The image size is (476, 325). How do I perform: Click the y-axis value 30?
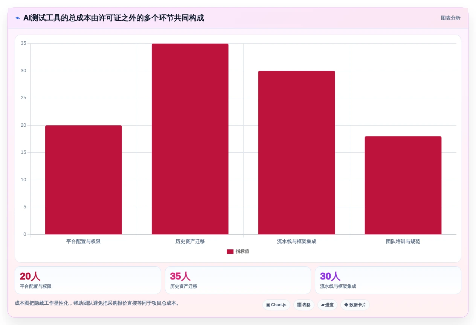coord(23,71)
